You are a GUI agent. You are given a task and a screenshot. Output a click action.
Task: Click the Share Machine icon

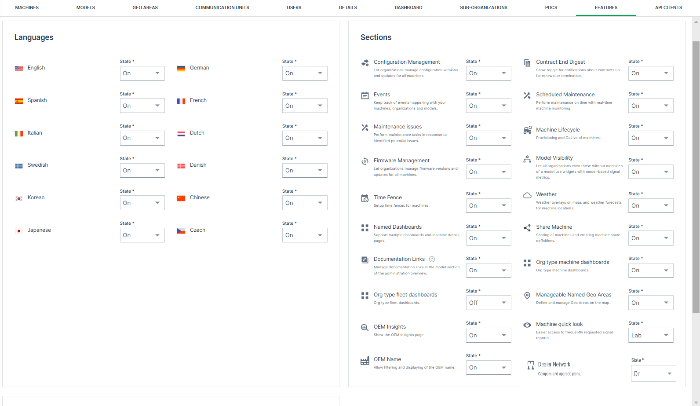pos(527,228)
